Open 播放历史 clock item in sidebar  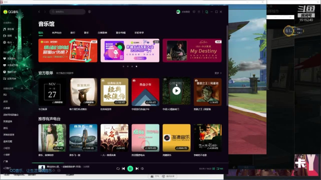click(10, 72)
